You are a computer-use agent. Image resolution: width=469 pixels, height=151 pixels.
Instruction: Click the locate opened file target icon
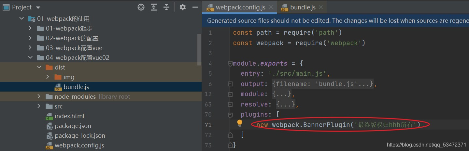point(141,7)
